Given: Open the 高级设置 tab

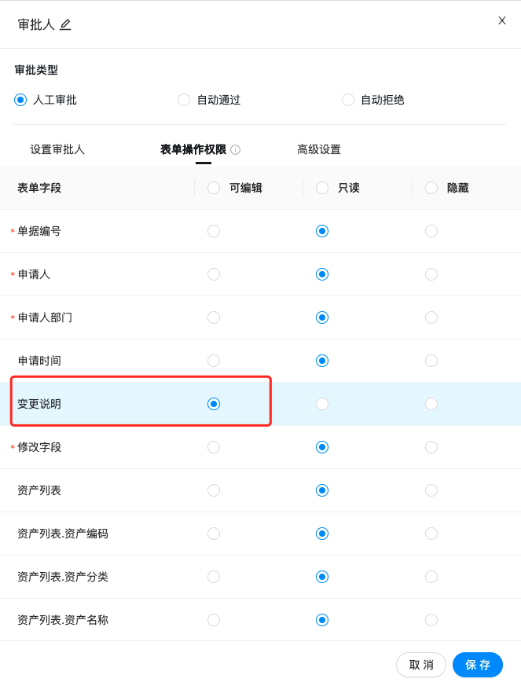Looking at the screenshot, I should coord(319,149).
